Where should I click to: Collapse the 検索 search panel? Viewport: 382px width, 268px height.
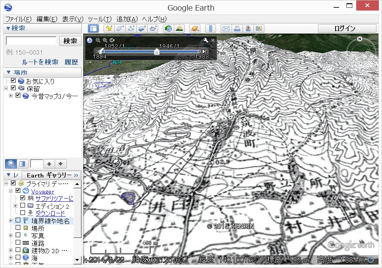(x=8, y=28)
